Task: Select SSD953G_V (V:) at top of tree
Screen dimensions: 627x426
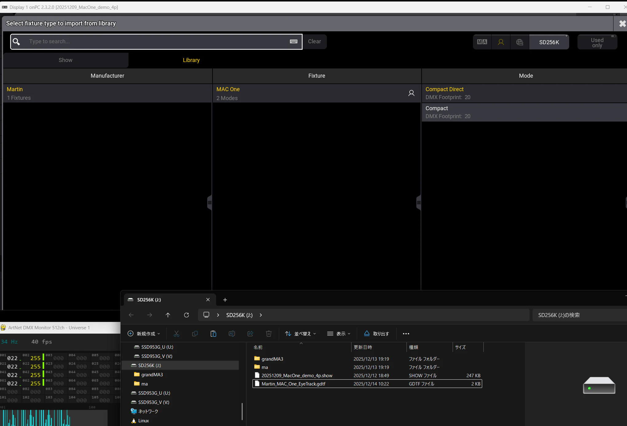Action: [x=157, y=356]
